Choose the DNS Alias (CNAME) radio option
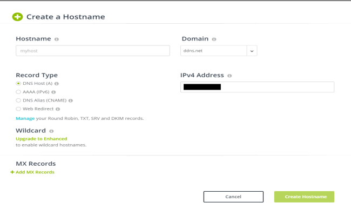Screen dimensions: 351x216 tap(18, 100)
